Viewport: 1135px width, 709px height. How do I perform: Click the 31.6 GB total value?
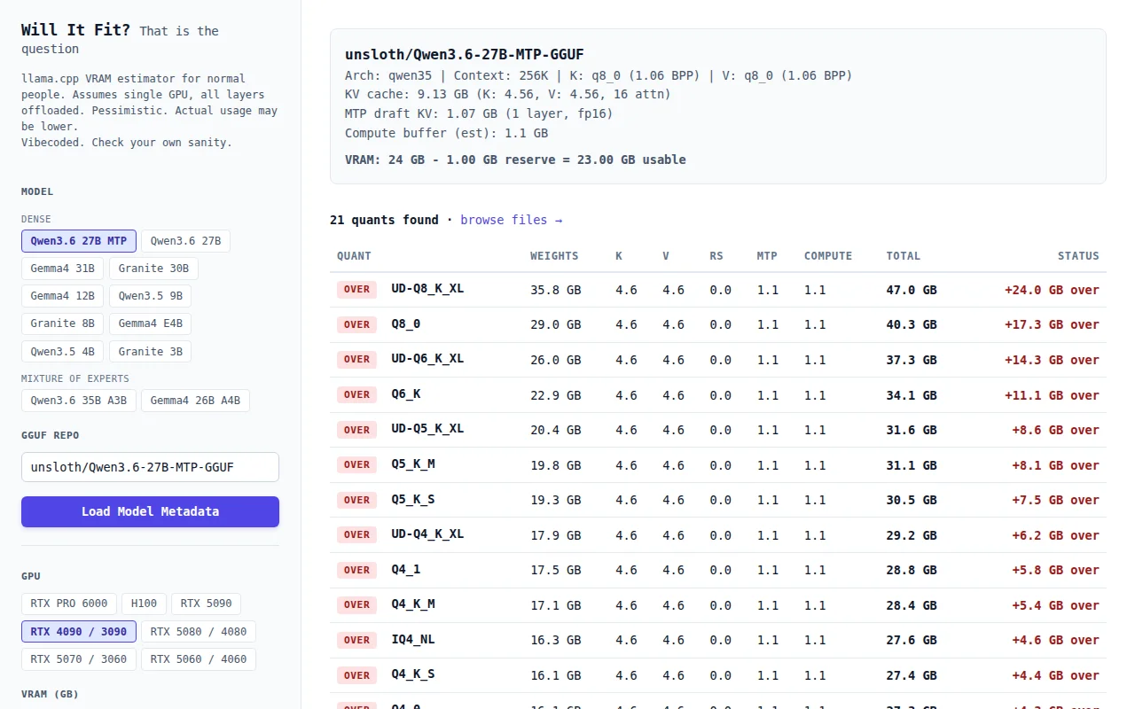click(x=912, y=430)
